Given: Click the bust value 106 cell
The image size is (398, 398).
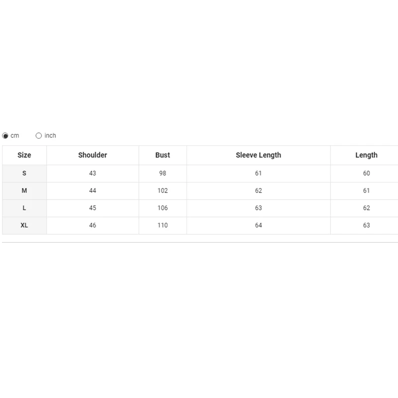Looking at the screenshot, I should pyautogui.click(x=163, y=208).
